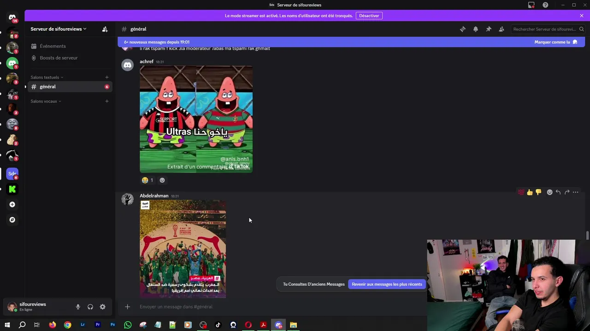Open Discord direct messages home icon
The height and width of the screenshot is (331, 590).
tap(12, 17)
